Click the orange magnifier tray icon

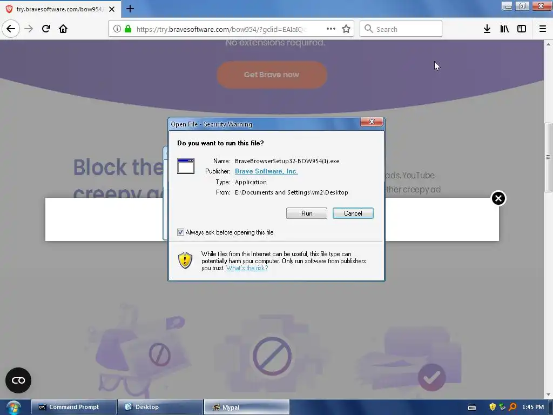(512, 407)
